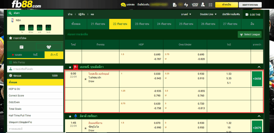Switch to the 21 กันยายน tab
Viewport: 274px width, 133px height.
pos(98,24)
